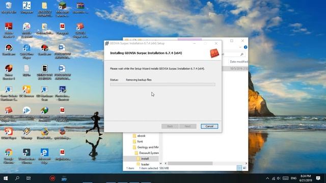Open the Adobe Reader desktop shortcut
The height and width of the screenshot is (183, 326).
[9, 30]
